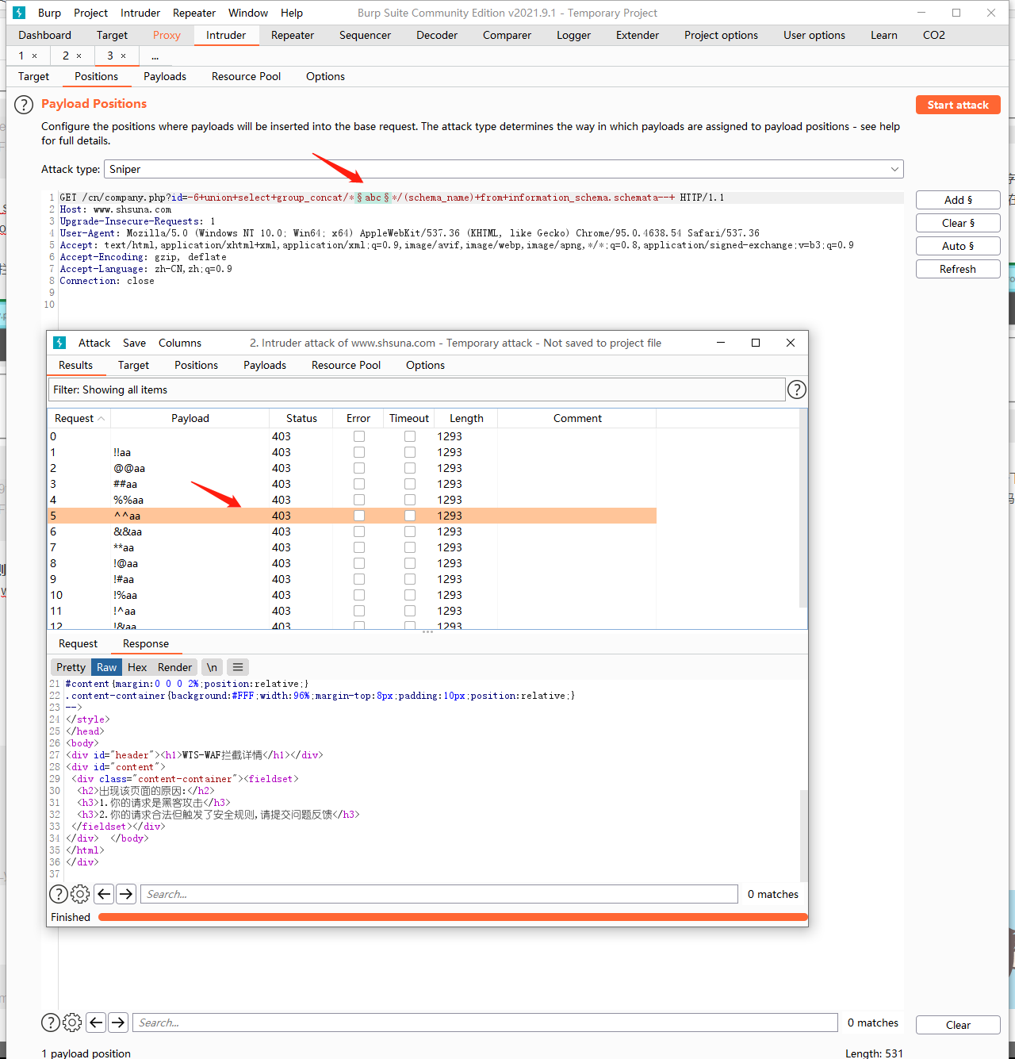Open the Render response view
1015x1059 pixels.
pyautogui.click(x=174, y=667)
